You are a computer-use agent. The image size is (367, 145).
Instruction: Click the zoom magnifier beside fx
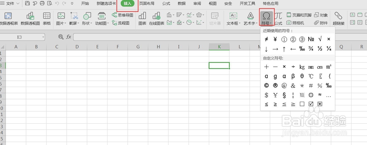pyautogui.click(x=61, y=37)
